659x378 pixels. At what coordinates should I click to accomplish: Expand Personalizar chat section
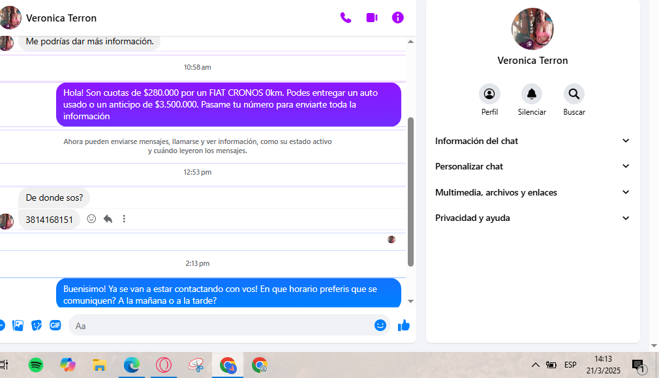click(532, 166)
